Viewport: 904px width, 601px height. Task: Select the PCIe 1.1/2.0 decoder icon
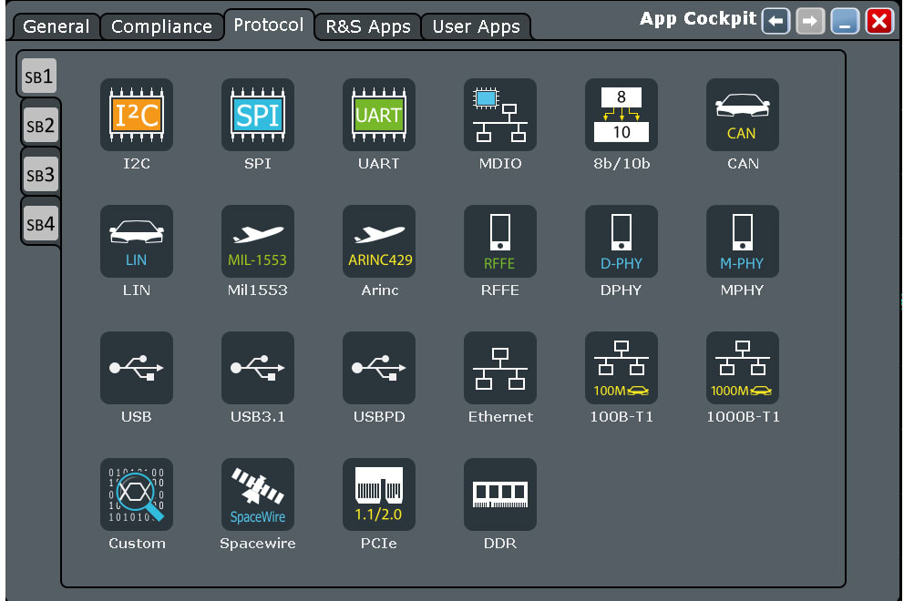pos(378,494)
